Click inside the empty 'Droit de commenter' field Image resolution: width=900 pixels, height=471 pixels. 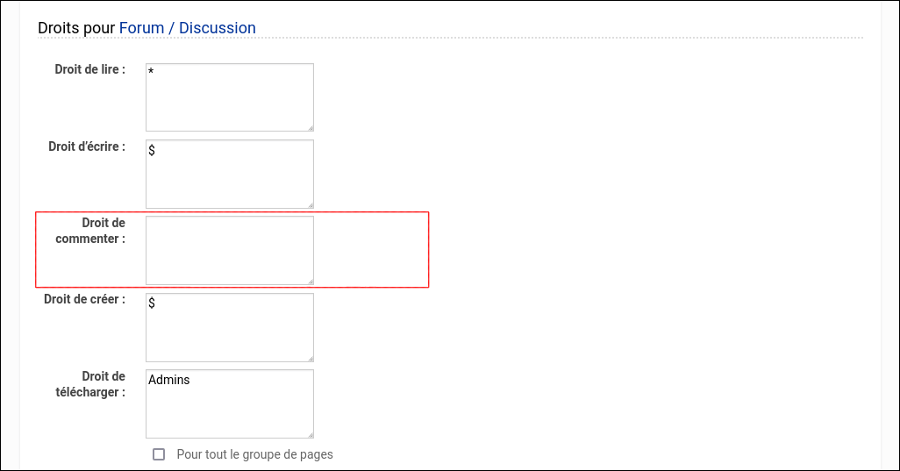pos(229,250)
